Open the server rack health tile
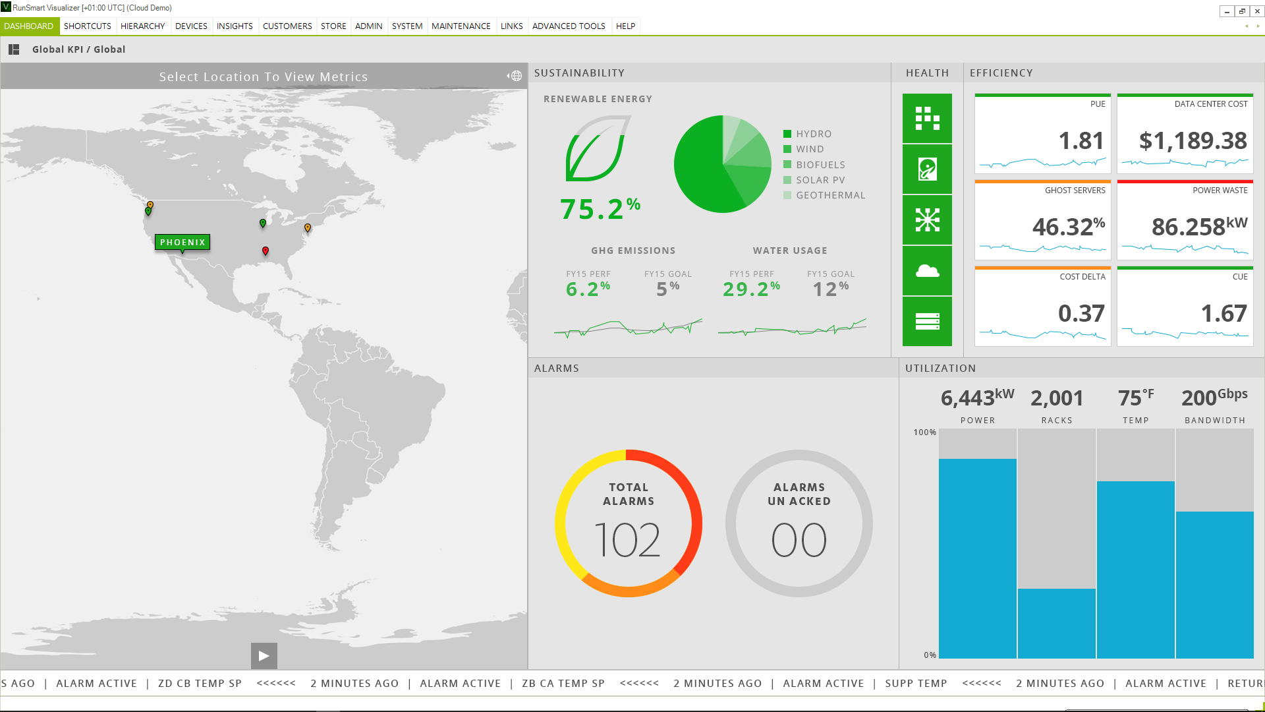The image size is (1265, 712). point(927,321)
